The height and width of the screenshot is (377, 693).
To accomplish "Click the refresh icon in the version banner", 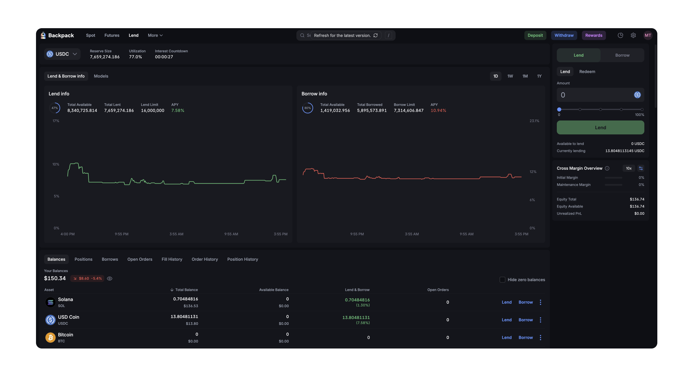I will [376, 35].
